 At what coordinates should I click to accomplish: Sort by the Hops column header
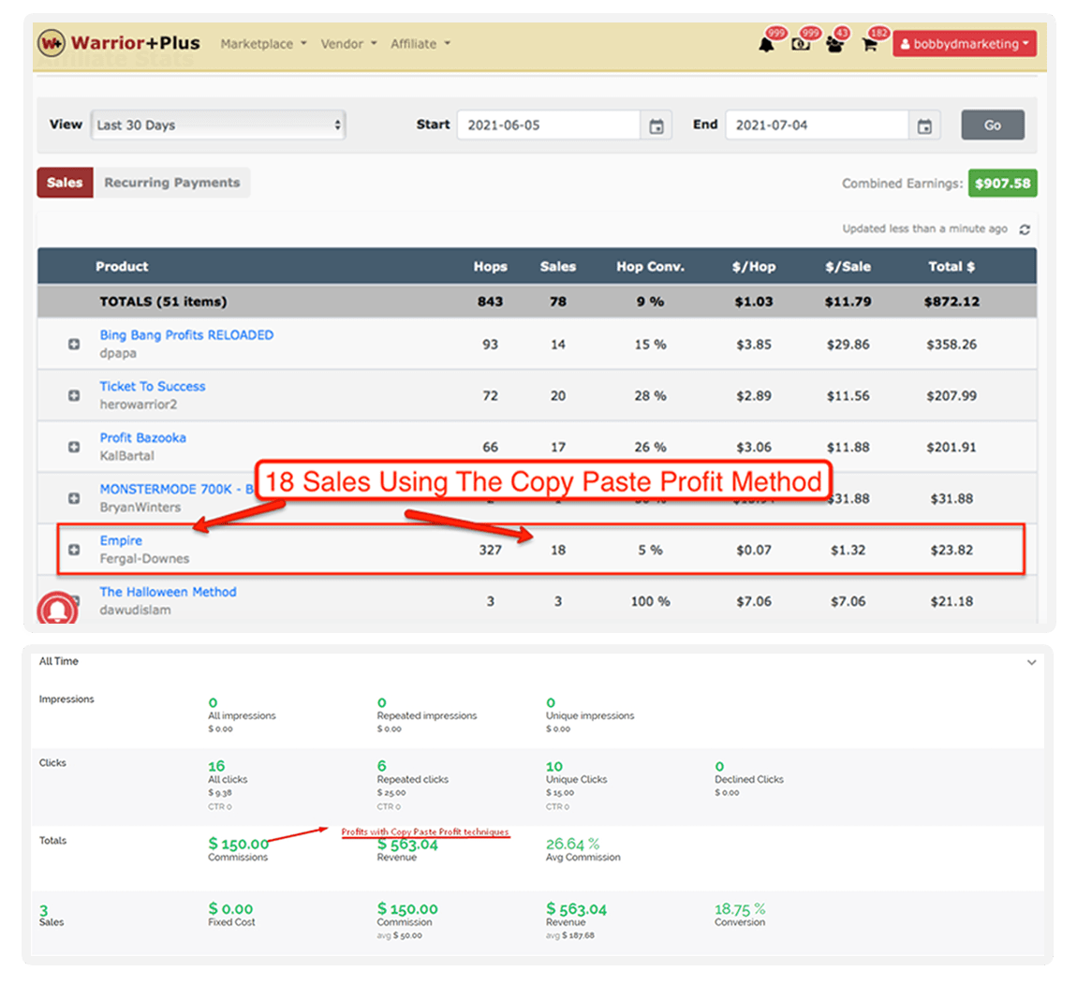pyautogui.click(x=491, y=267)
